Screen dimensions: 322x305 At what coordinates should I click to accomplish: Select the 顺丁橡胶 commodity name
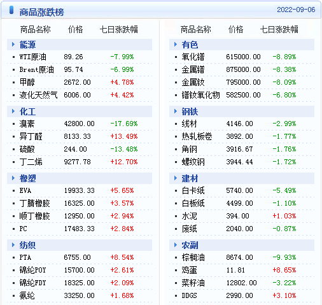coord(34,216)
